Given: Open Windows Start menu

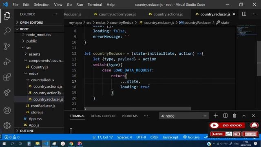Looking at the screenshot, I should (4, 143).
